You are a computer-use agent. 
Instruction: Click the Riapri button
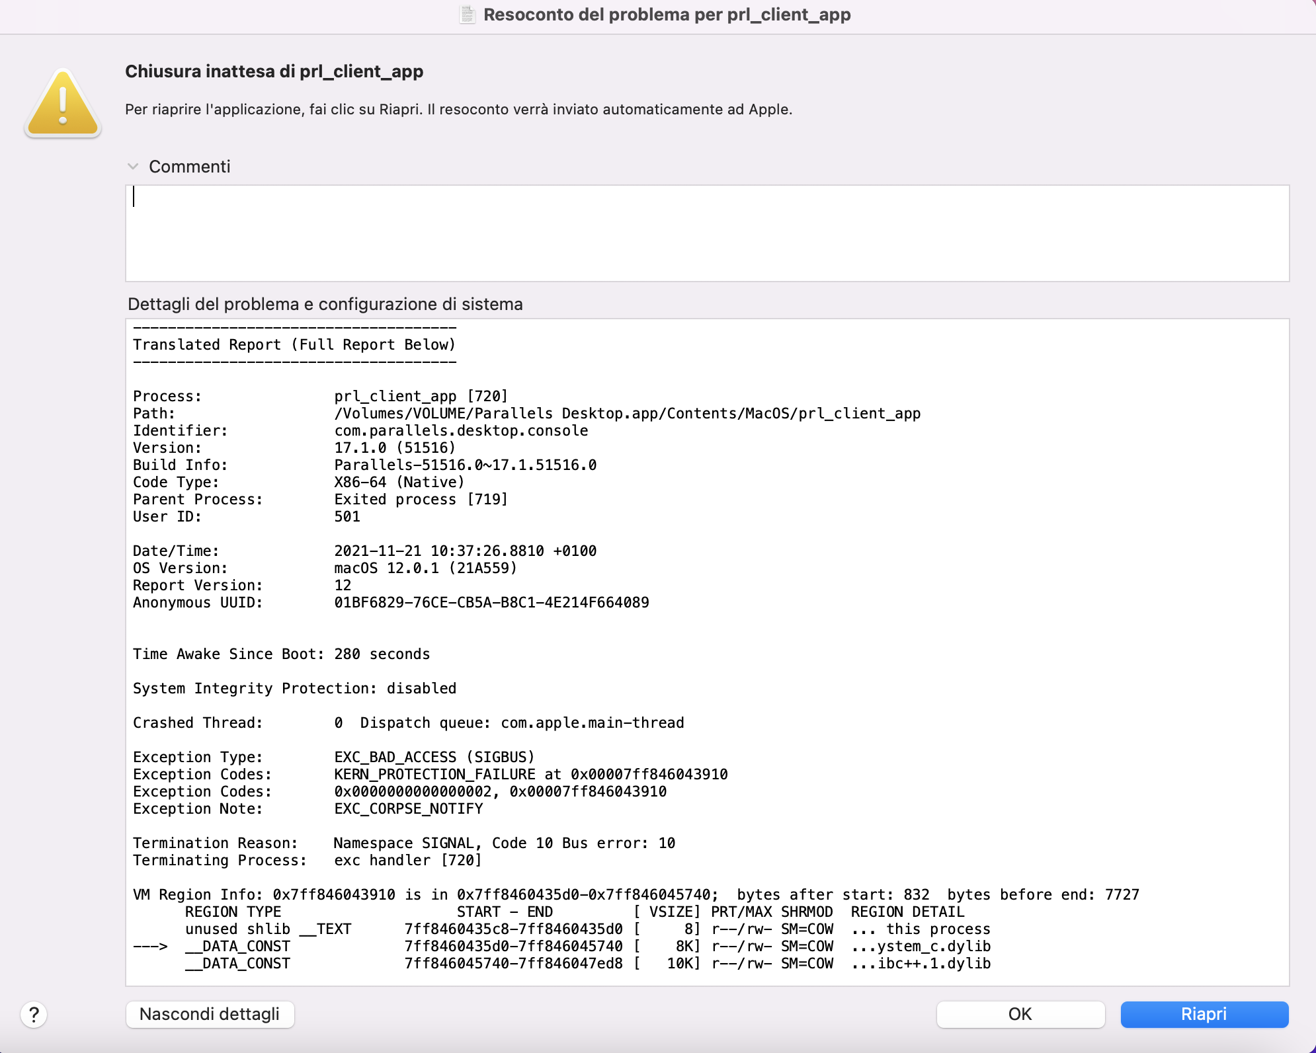click(x=1204, y=1015)
